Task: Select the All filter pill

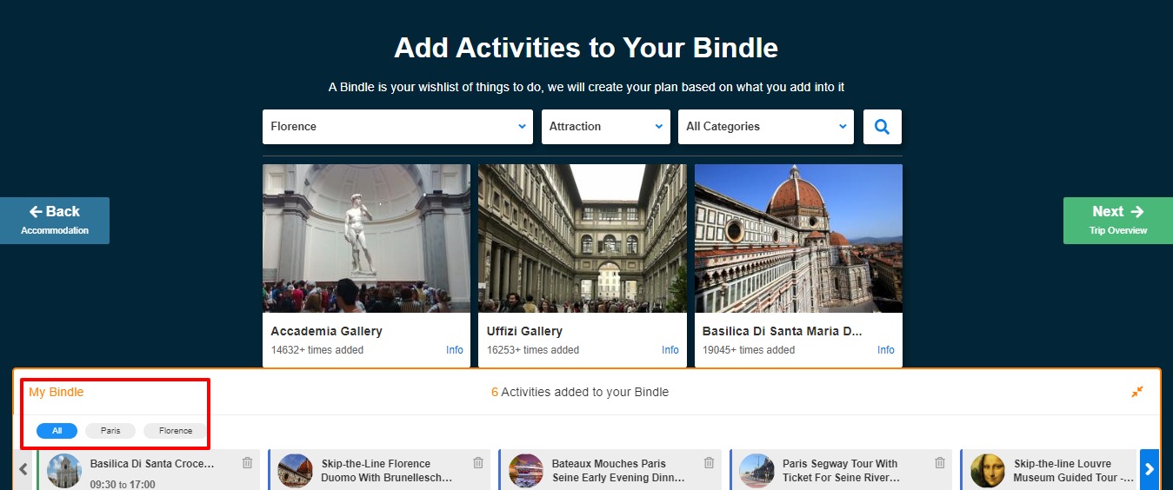Action: 57,431
